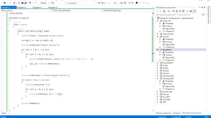Click the editor split window handle
Viewport: 211px width, 118px height.
pos(153,13)
